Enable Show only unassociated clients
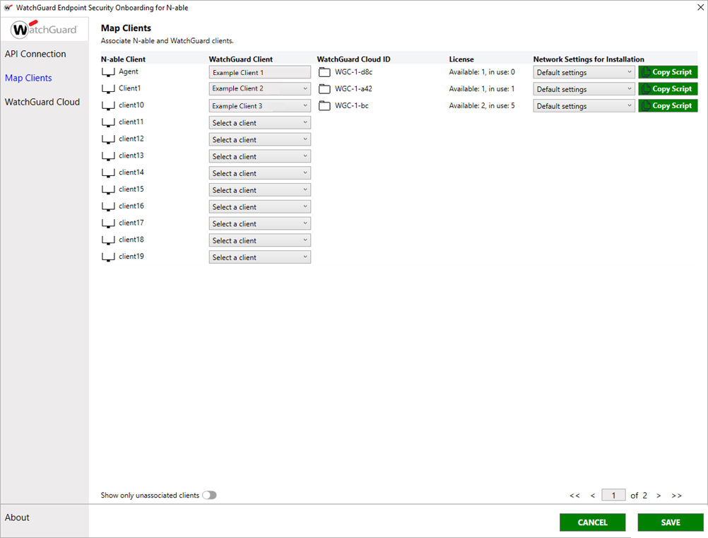 210,495
